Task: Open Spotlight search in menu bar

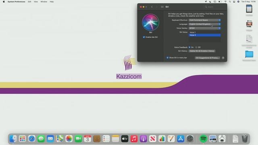Action: coord(230,2)
